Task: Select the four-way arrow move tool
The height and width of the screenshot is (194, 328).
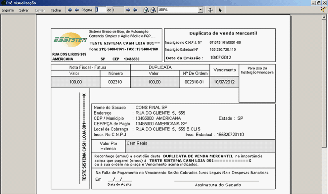Action: (210, 10)
